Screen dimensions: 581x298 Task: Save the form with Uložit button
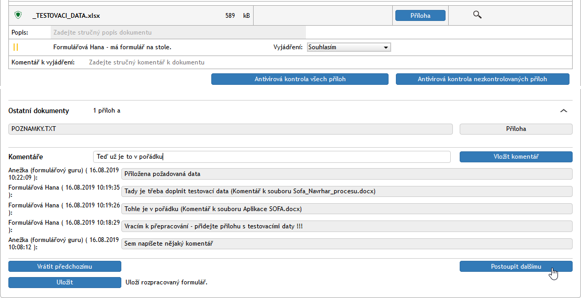click(65, 282)
